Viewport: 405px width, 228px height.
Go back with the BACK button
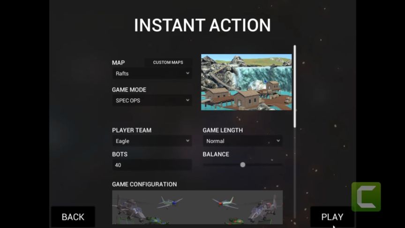coord(73,217)
